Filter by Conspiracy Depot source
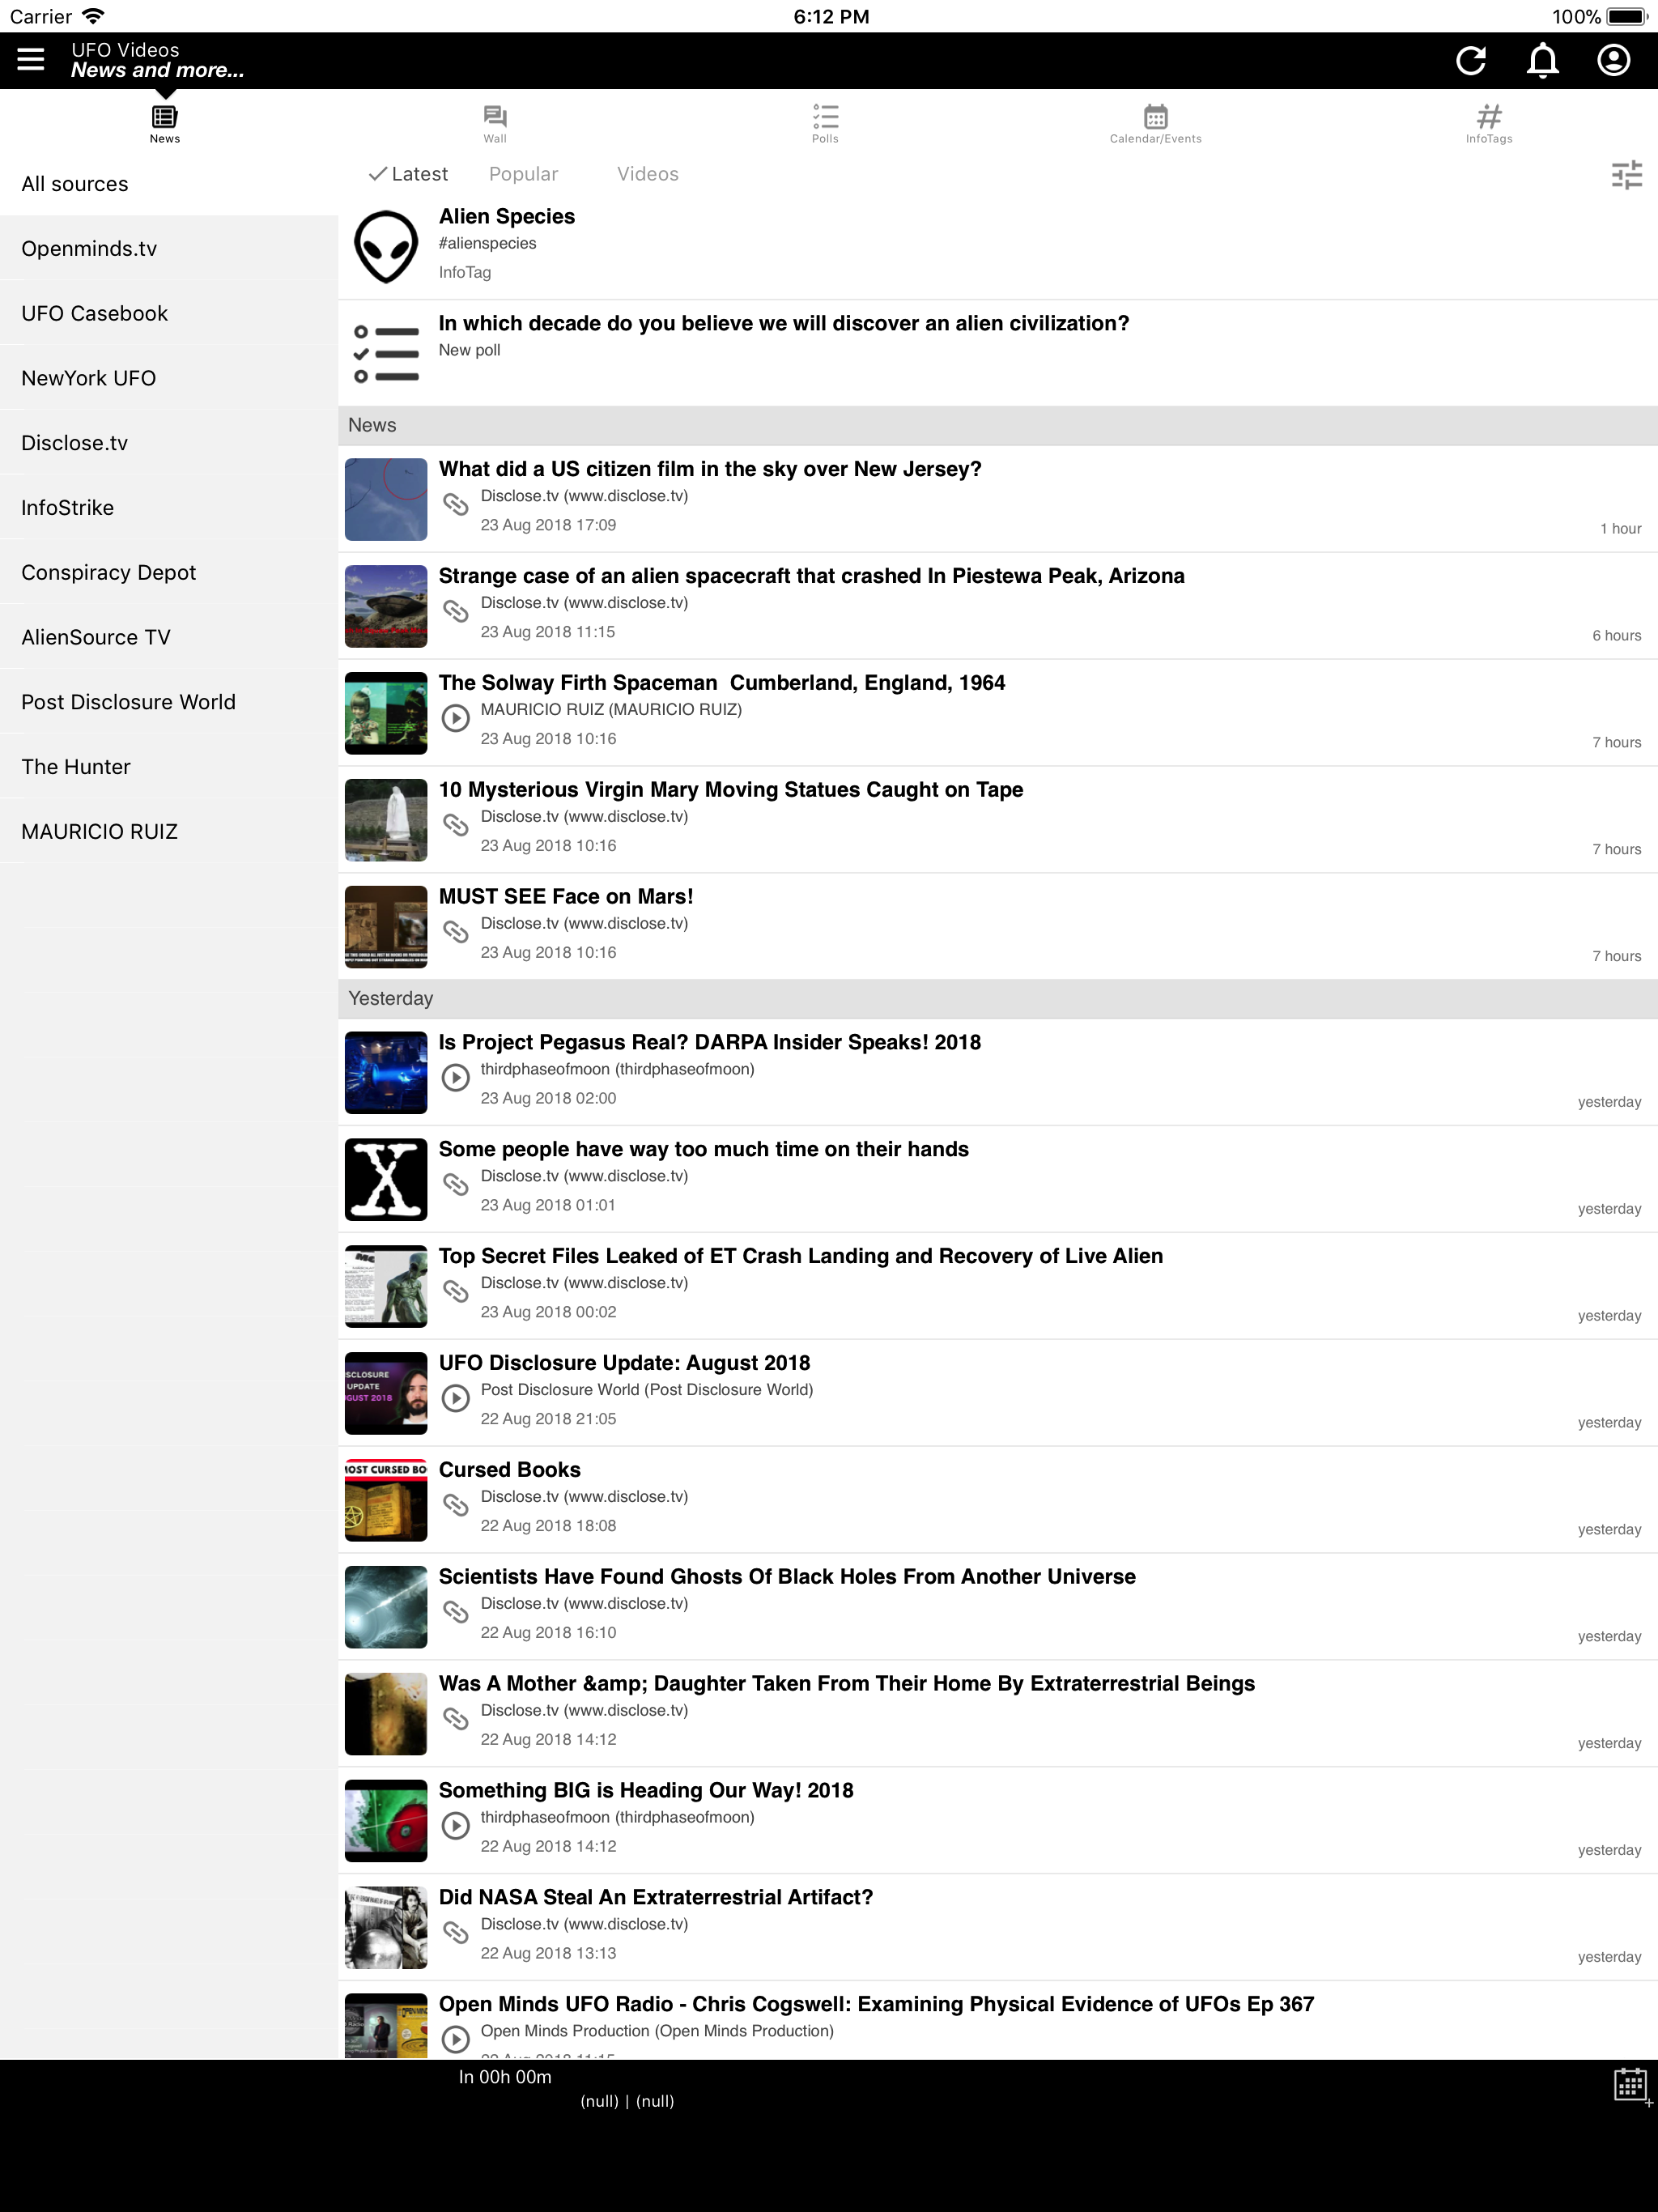Screen dimensions: 1658x2212 (x=169, y=573)
